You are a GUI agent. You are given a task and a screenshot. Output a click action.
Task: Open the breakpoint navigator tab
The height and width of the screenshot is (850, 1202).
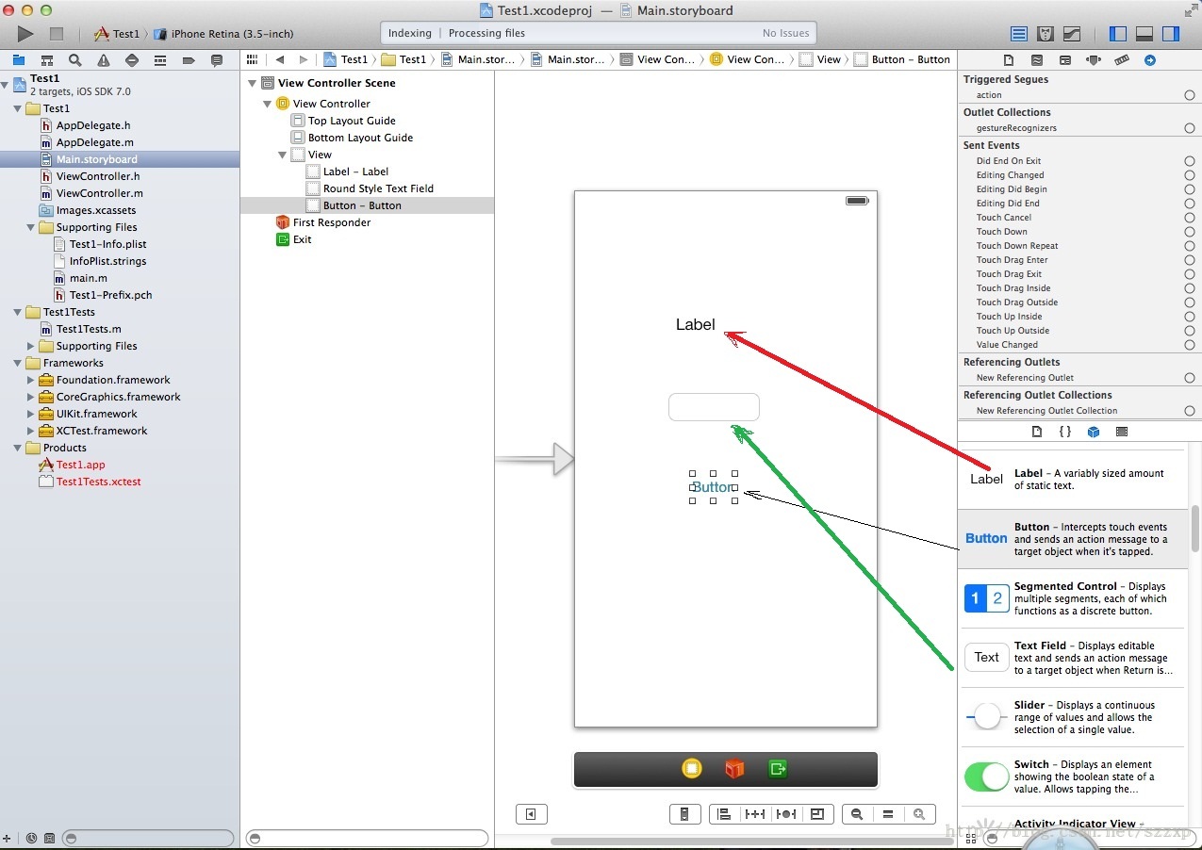pyautogui.click(x=189, y=60)
